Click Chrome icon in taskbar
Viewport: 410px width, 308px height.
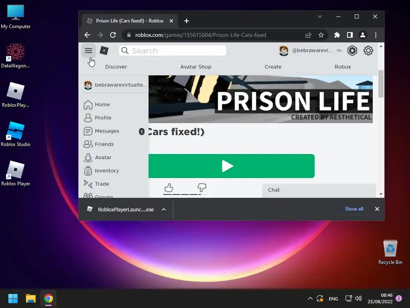pyautogui.click(x=48, y=298)
